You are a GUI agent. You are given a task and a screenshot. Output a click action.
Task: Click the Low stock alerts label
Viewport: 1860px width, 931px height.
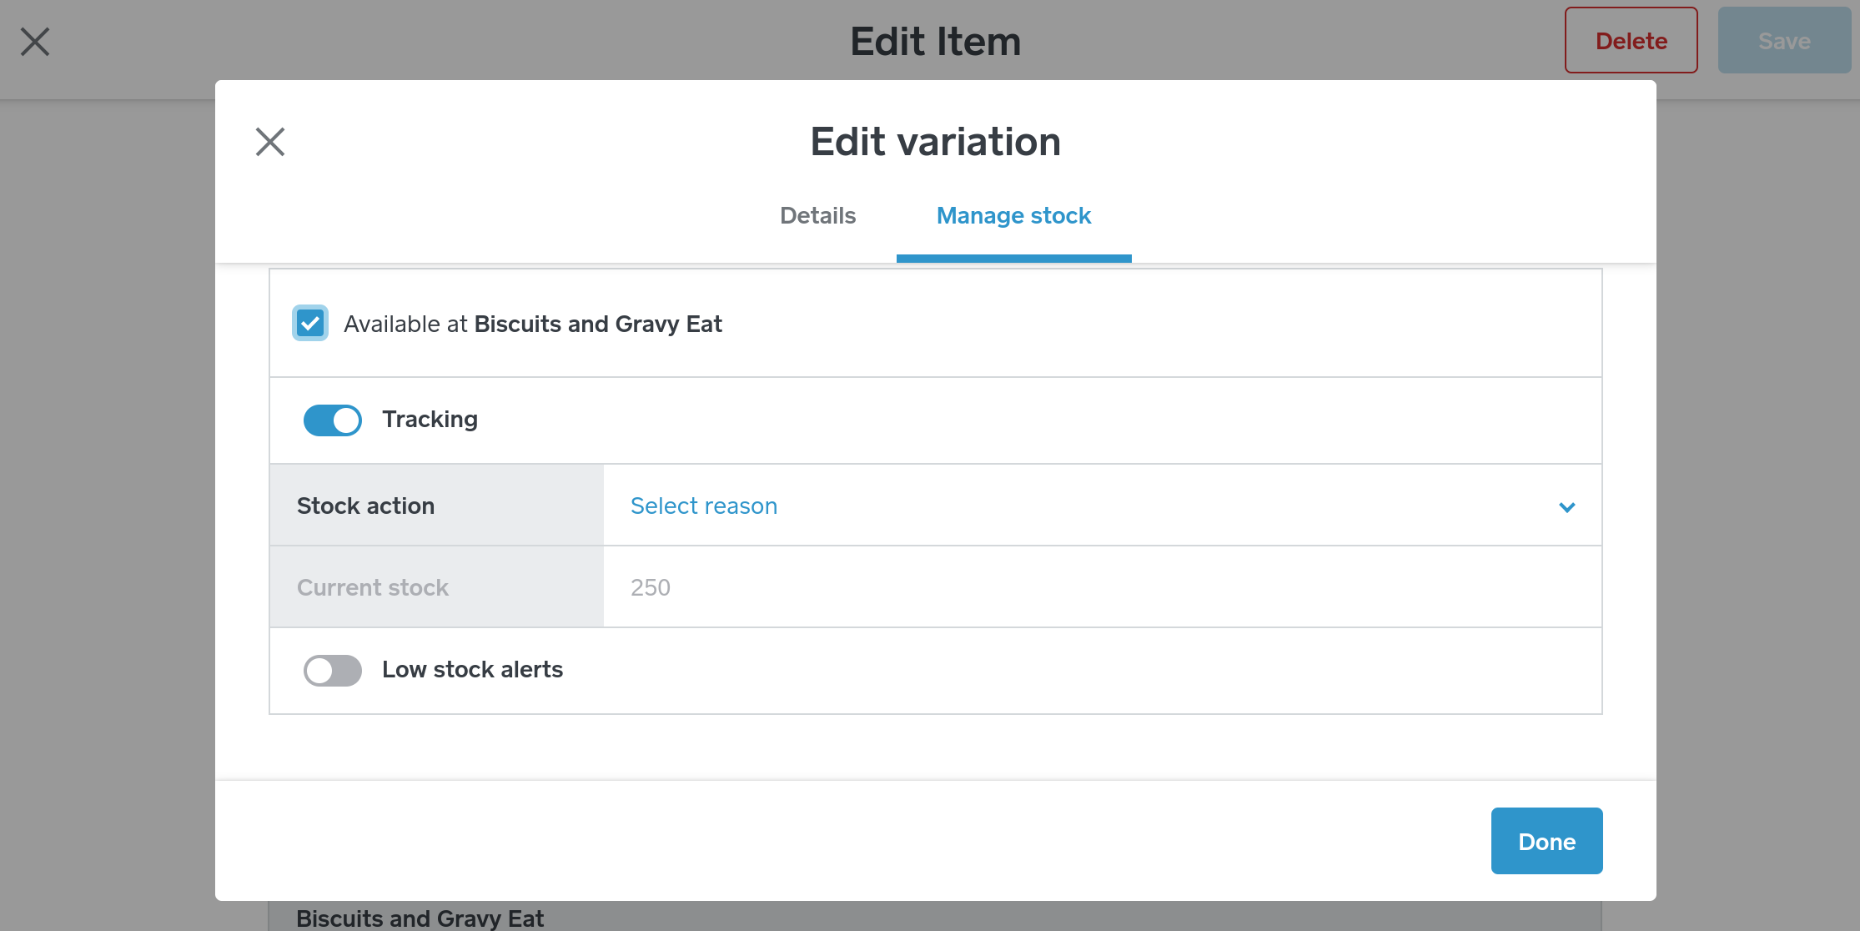[472, 670]
